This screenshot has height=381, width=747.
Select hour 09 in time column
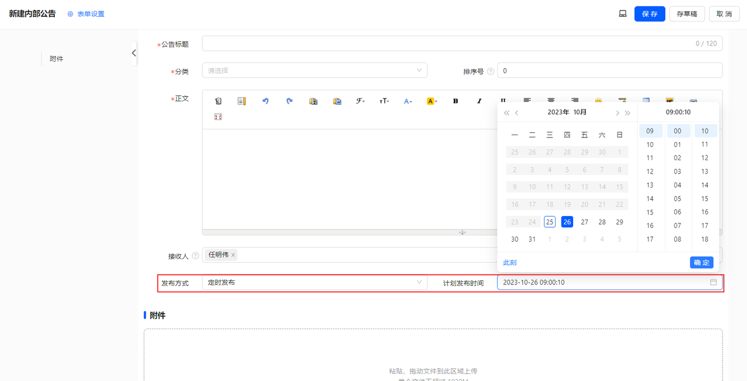[650, 131]
